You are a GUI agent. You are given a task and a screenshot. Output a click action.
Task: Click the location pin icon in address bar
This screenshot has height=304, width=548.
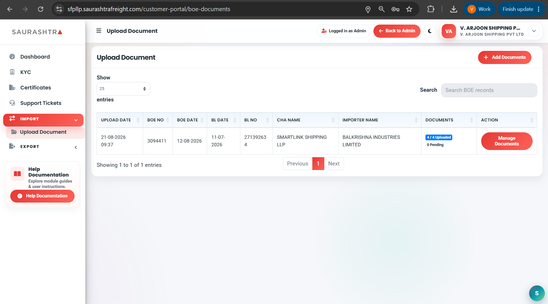(x=368, y=9)
